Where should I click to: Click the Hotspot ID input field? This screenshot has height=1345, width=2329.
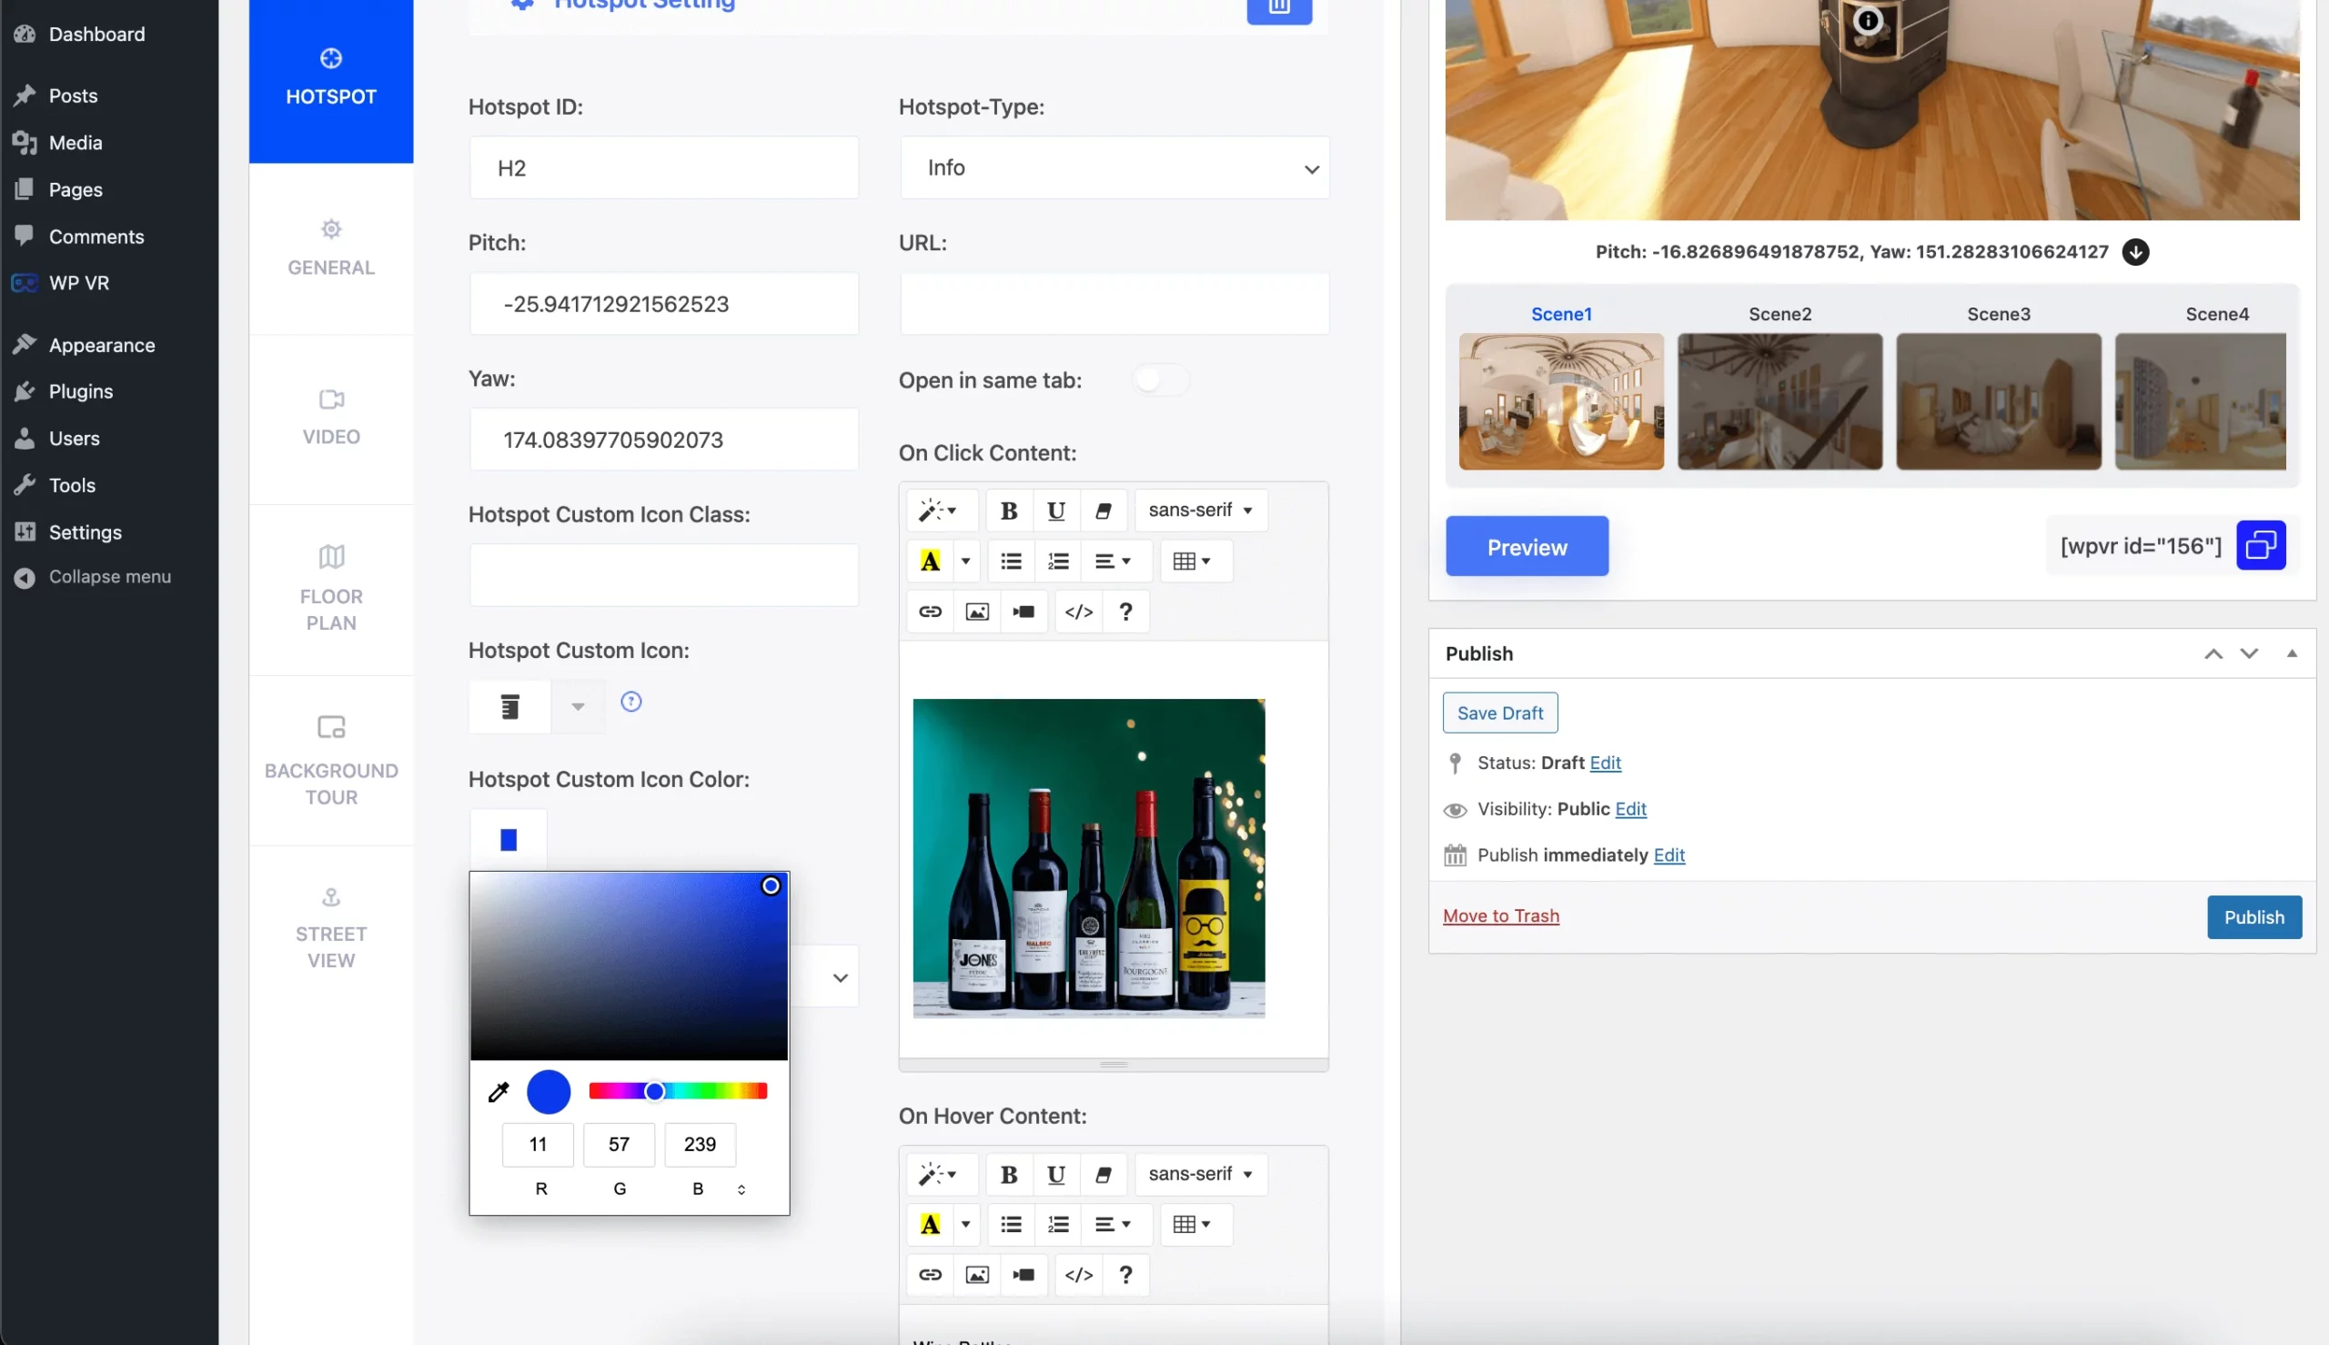tap(664, 167)
